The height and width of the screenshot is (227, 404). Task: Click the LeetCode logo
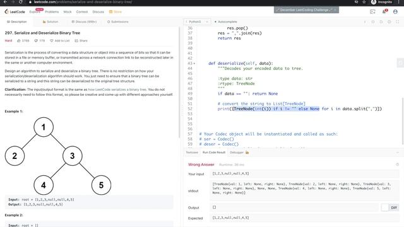click(15, 11)
